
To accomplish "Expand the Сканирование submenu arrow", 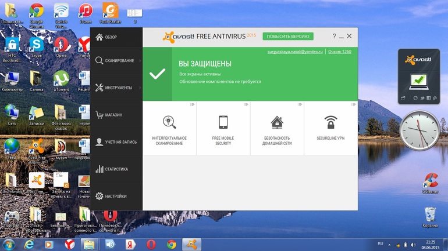I will click(140, 61).
